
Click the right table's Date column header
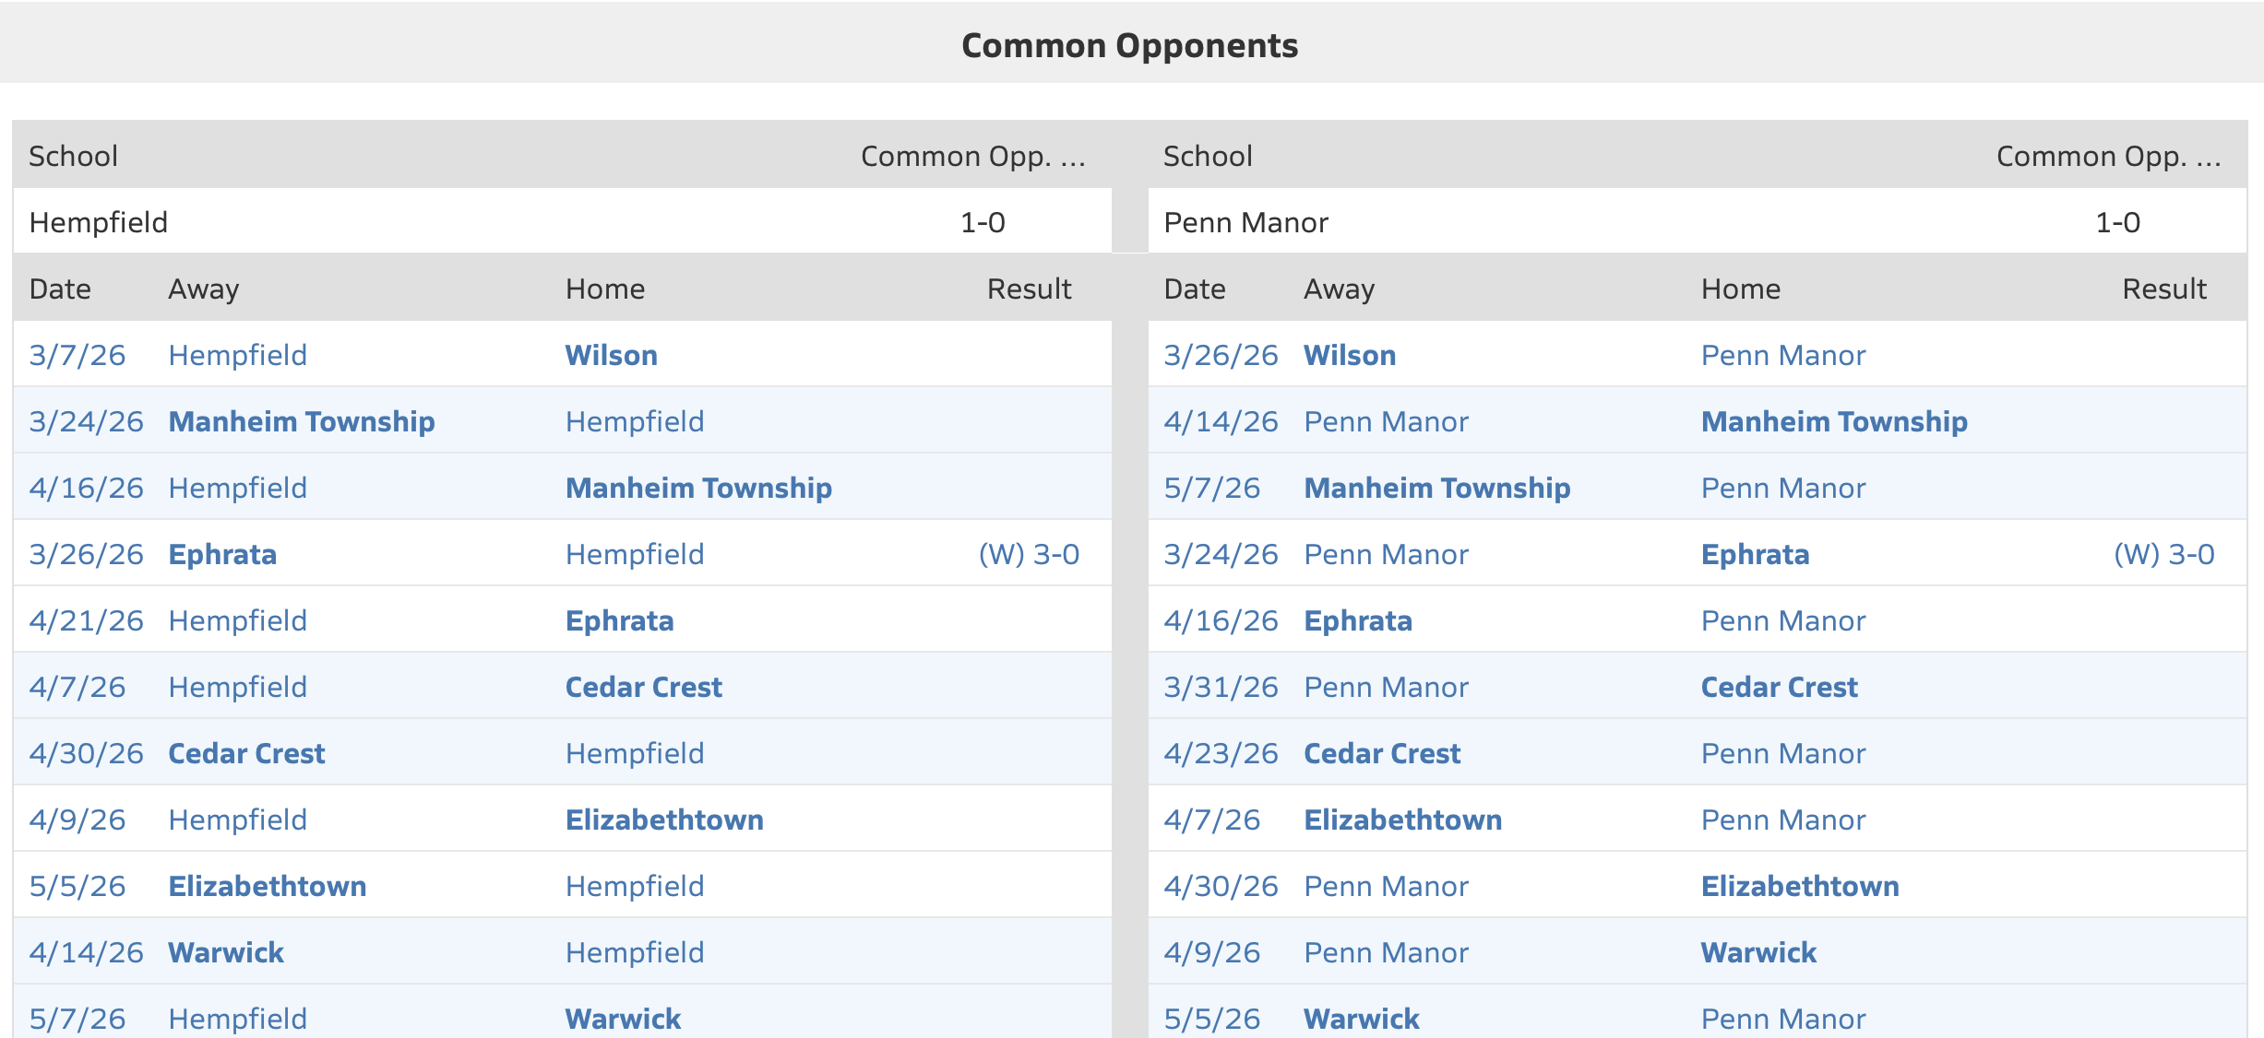1194,289
